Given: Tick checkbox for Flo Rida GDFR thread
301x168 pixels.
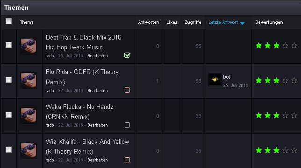Looking at the screenshot, I should click(8, 80).
